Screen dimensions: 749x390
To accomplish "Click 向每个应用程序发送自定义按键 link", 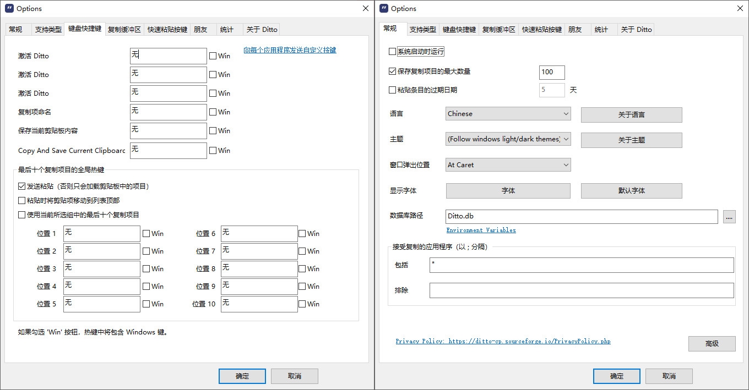I will click(290, 50).
